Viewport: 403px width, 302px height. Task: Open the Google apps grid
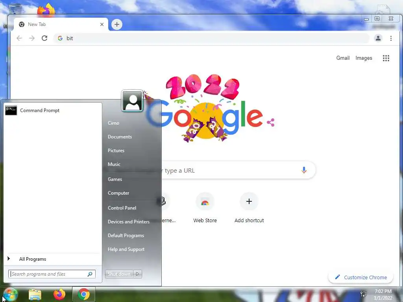(x=386, y=58)
